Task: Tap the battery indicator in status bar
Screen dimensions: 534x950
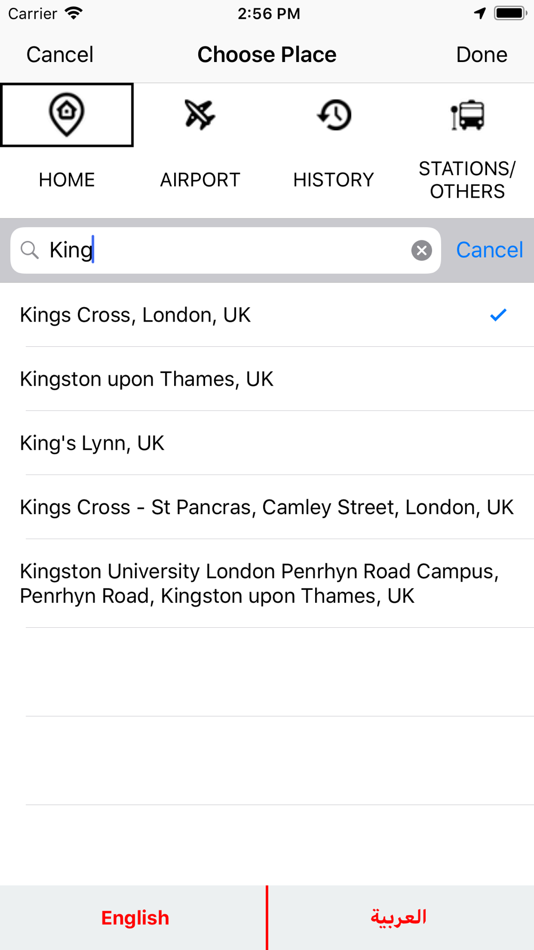Action: point(509,13)
